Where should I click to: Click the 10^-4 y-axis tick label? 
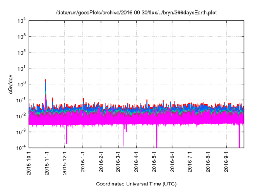point(21,148)
